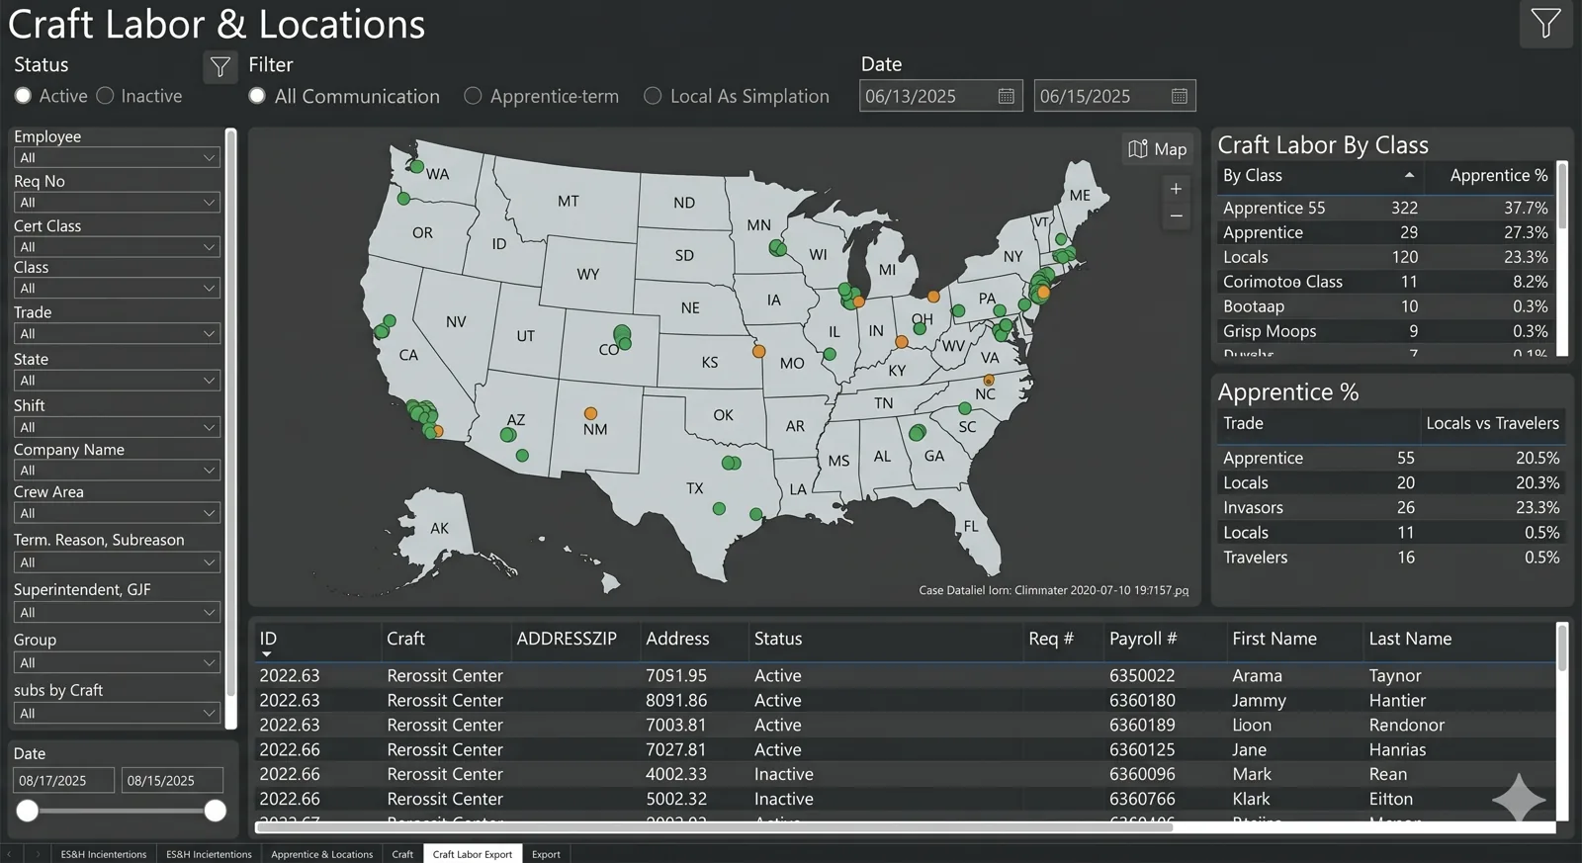Zoom out on the map
The width and height of the screenshot is (1582, 863).
[1176, 216]
